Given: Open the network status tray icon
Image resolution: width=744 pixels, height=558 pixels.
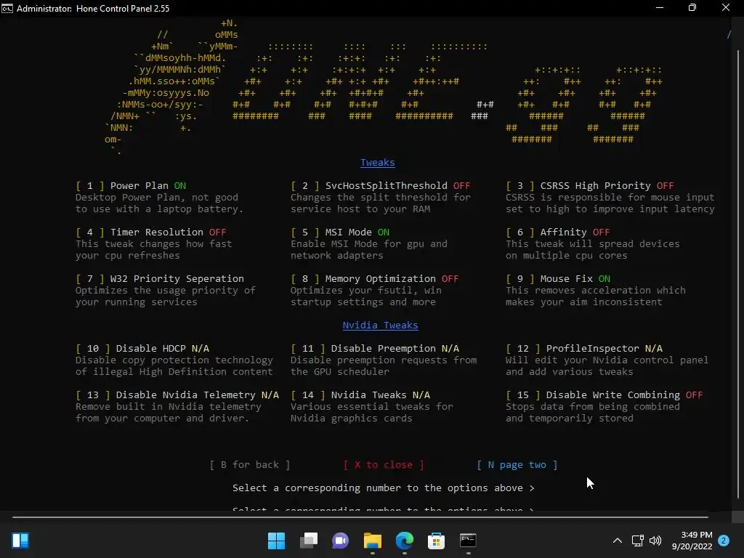Looking at the screenshot, I should click(638, 541).
